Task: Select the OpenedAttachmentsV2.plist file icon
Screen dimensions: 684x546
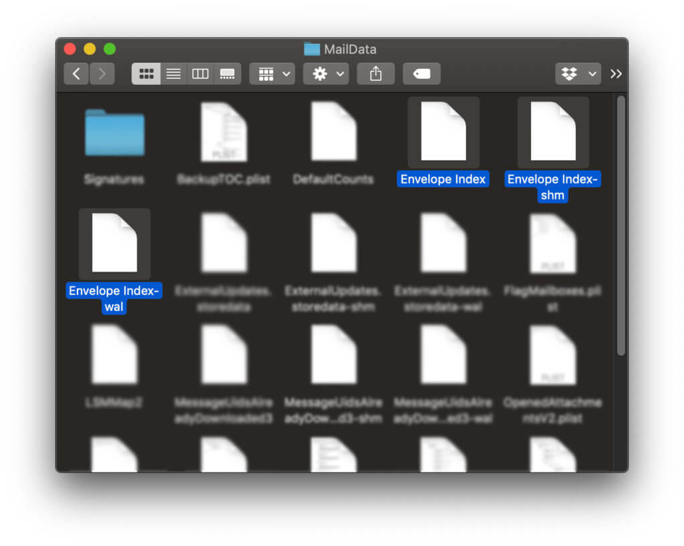Action: tap(552, 354)
